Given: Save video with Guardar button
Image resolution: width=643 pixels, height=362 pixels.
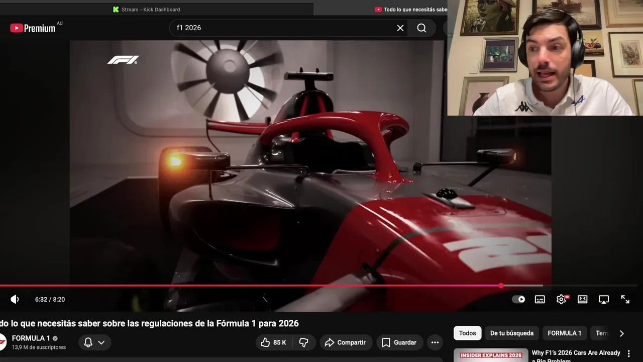Looking at the screenshot, I should tap(400, 342).
